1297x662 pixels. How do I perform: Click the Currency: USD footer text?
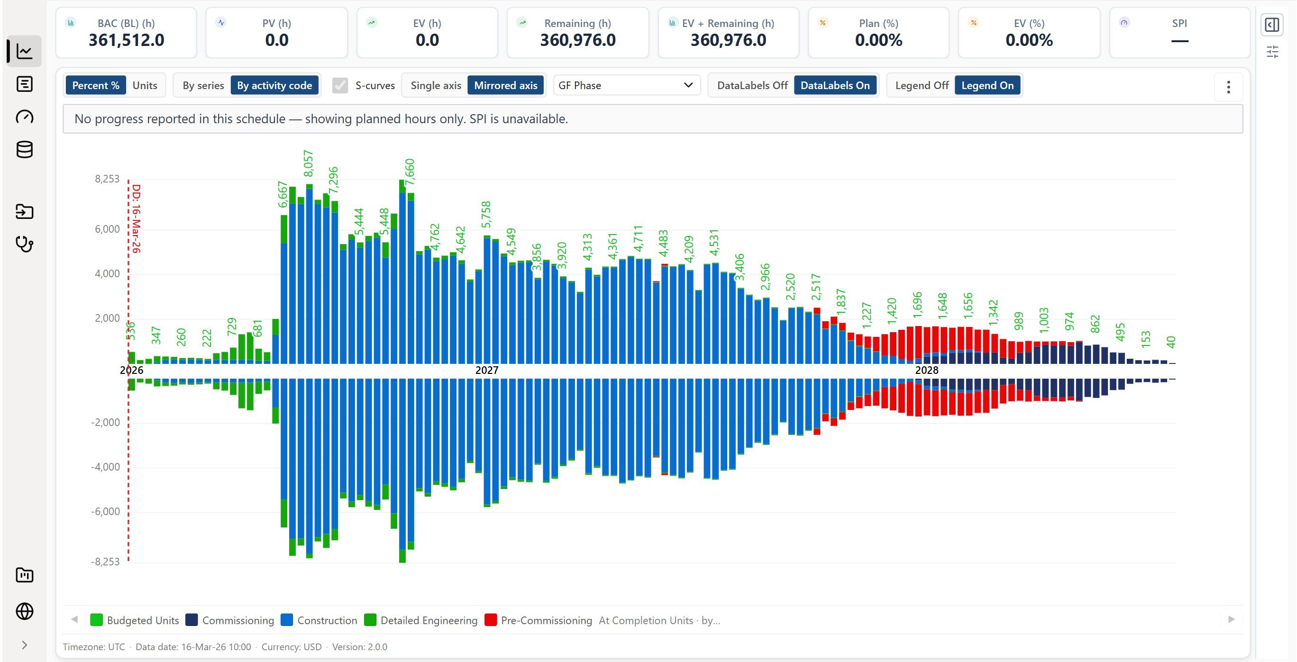291,647
